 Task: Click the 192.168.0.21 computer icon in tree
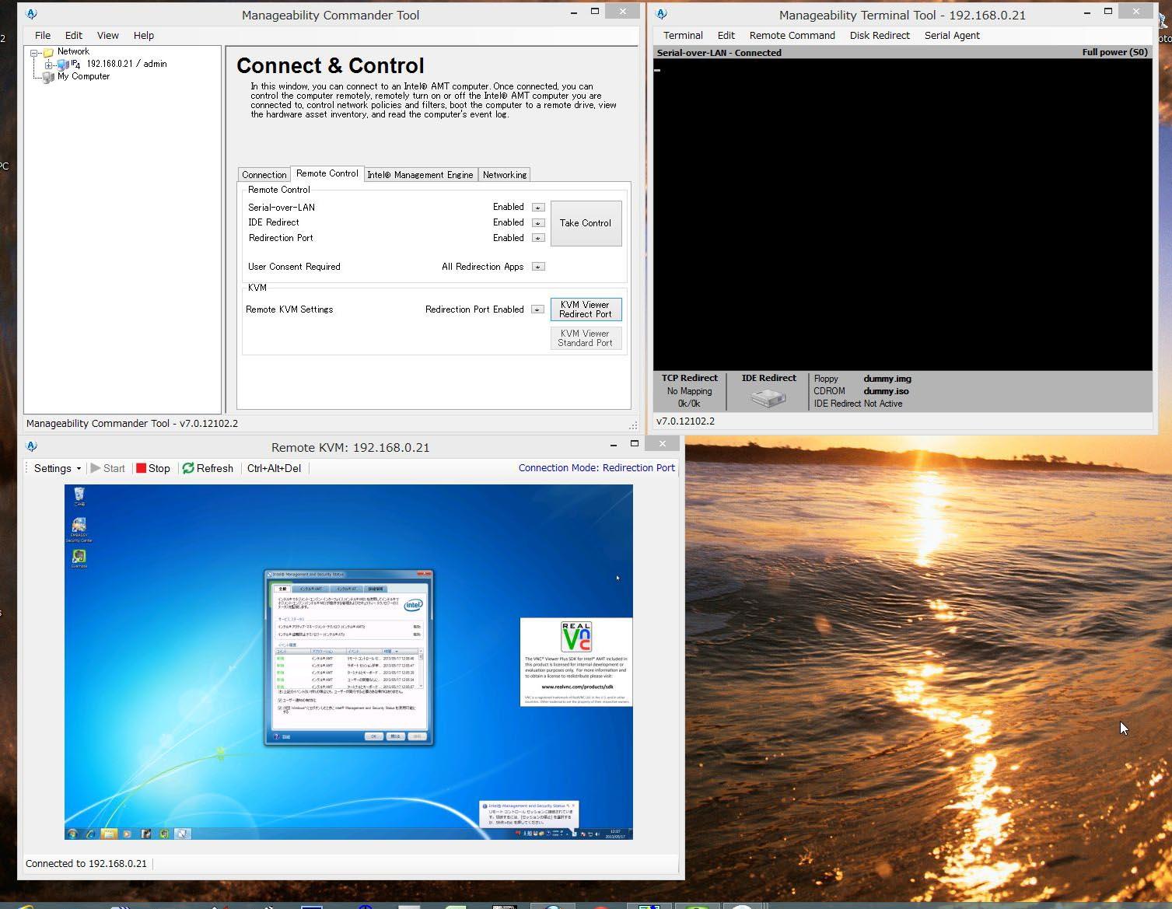click(x=63, y=65)
